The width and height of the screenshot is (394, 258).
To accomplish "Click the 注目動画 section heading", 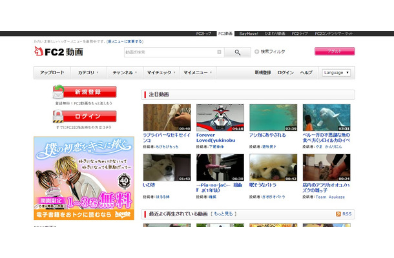I will (x=159, y=95).
